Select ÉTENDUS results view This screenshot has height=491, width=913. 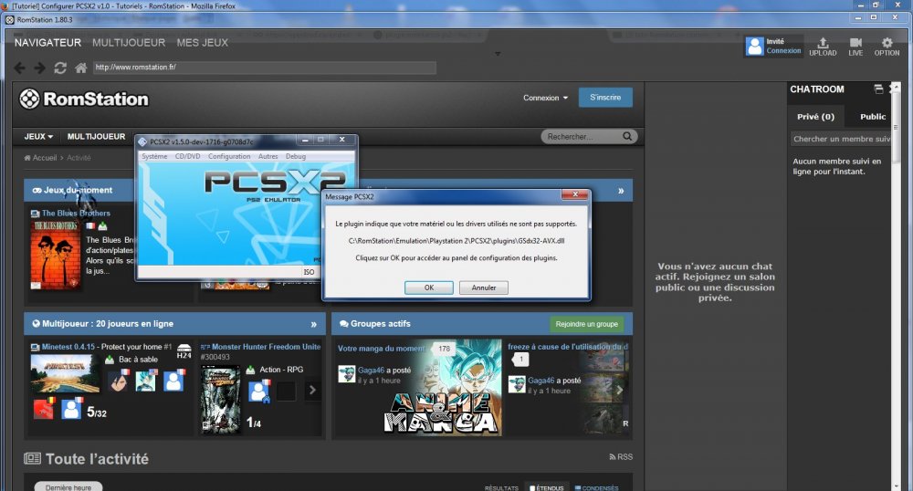point(546,488)
